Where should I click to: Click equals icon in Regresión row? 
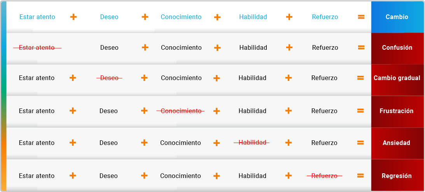tap(360, 175)
